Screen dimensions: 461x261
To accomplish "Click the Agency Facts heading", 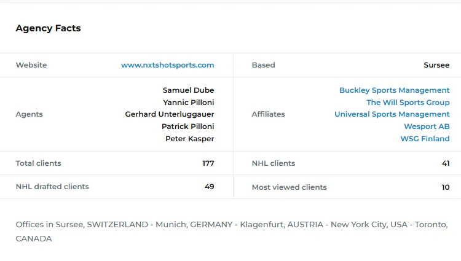I will 48,28.
